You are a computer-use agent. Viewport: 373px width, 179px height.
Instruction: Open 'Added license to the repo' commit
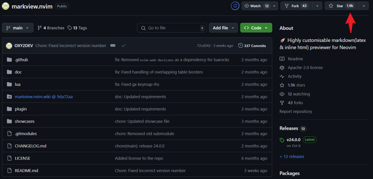(139, 158)
